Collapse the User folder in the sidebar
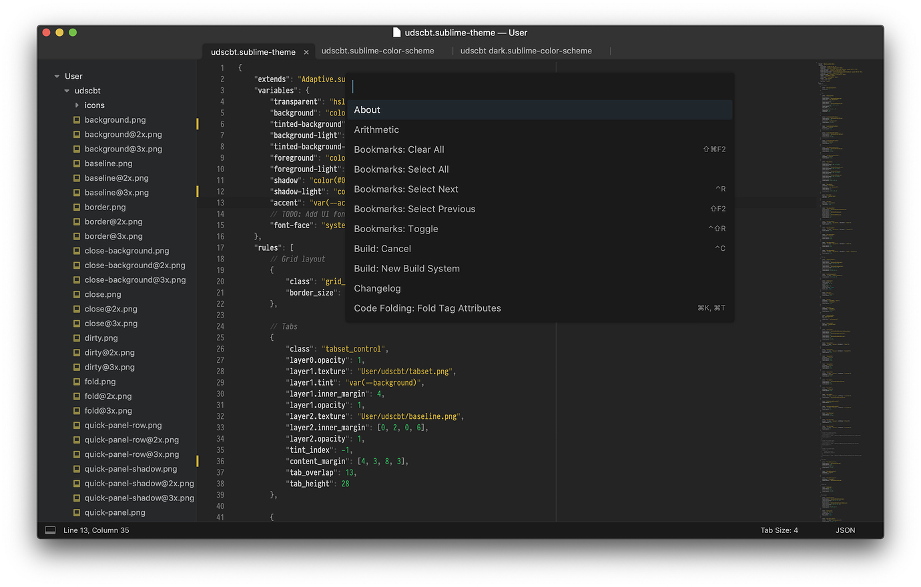The image size is (921, 587). (x=57, y=75)
